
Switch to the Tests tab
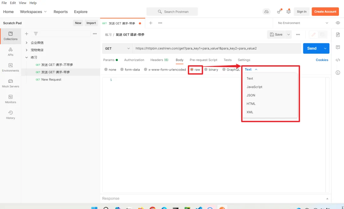point(227,60)
